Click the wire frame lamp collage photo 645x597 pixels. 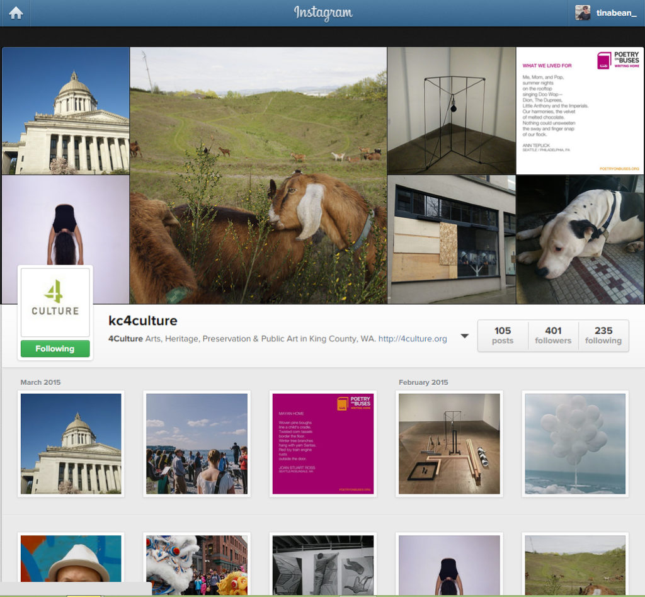pos(451,111)
